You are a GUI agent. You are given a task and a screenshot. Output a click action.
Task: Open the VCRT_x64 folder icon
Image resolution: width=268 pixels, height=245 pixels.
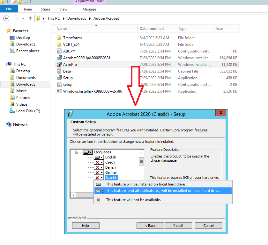[x=59, y=44]
